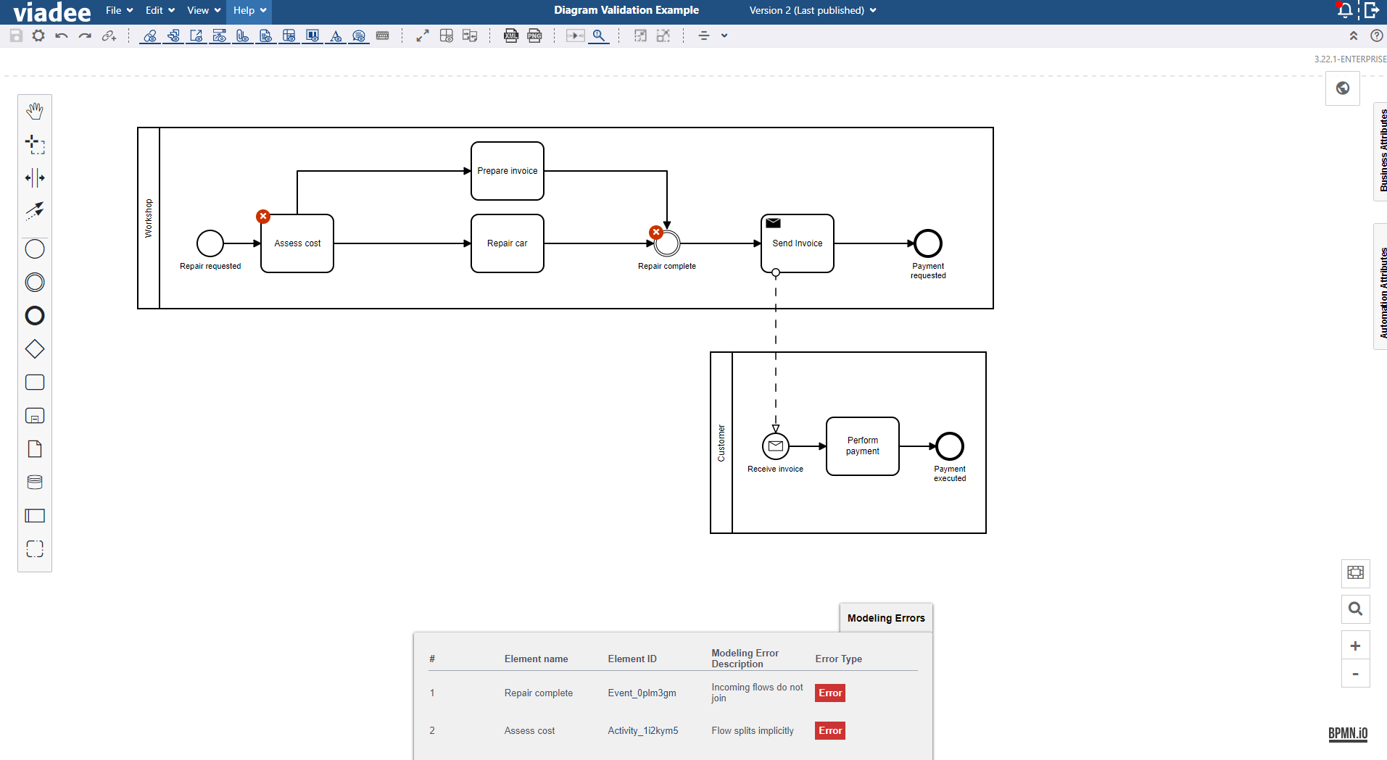The image size is (1387, 760).
Task: Create a subprocess from palette
Action: (x=35, y=416)
